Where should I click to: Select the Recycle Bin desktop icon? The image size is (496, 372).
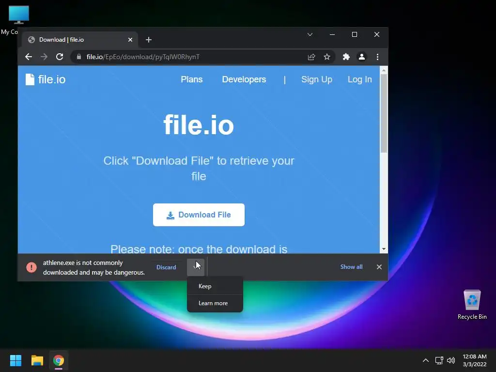click(472, 305)
